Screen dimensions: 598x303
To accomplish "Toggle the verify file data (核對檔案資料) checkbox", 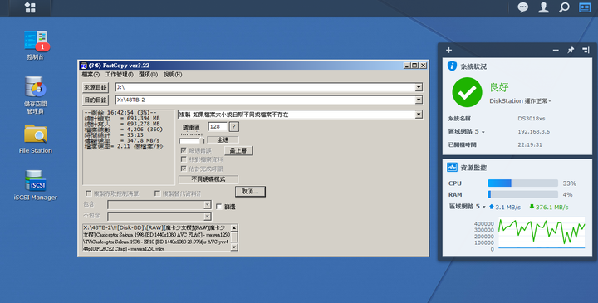I will [184, 159].
